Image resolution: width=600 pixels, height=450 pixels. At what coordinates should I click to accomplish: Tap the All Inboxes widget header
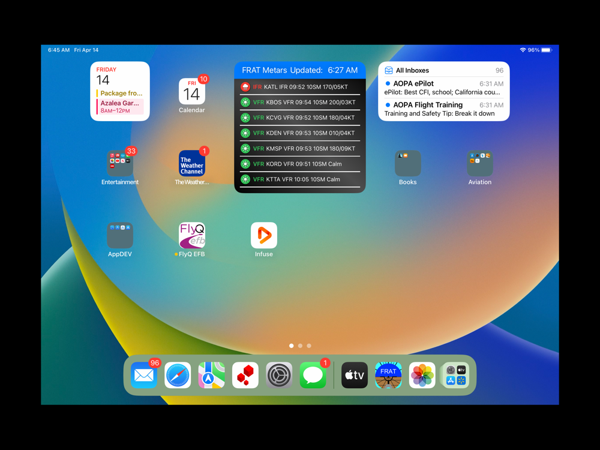pos(444,70)
